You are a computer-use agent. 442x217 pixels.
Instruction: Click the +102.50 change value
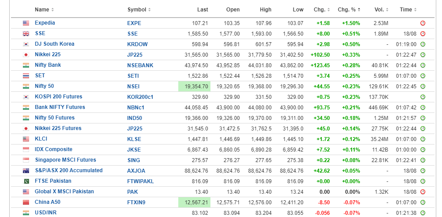320,55
